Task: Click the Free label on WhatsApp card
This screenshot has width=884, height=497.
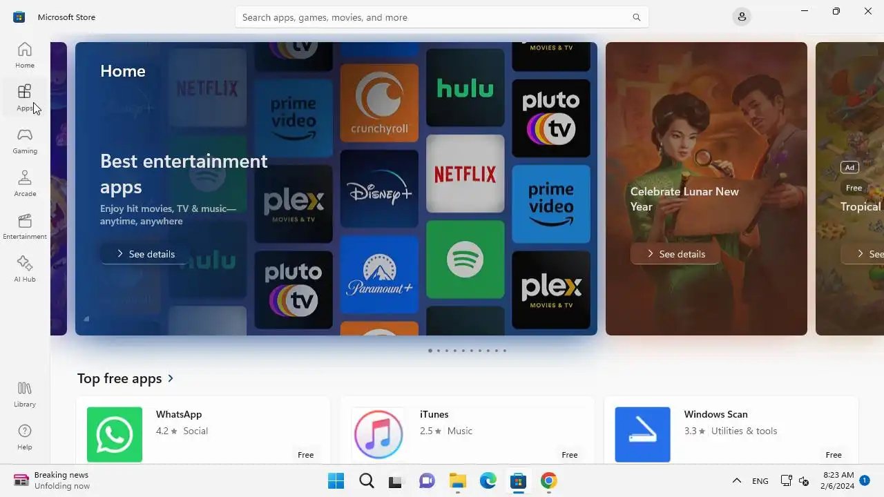Action: point(305,455)
